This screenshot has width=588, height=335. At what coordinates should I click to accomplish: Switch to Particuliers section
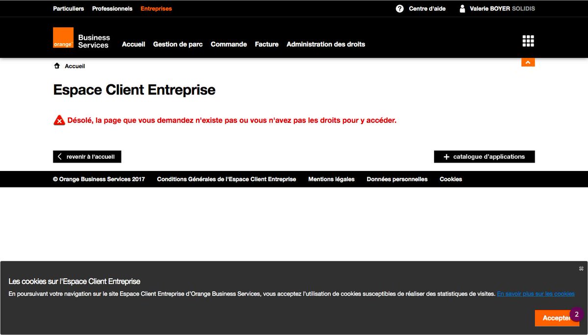69,9
